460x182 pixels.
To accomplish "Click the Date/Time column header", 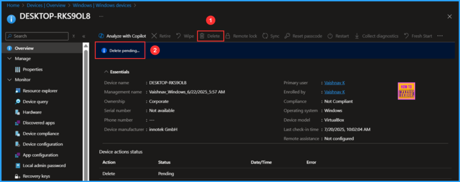I will [261, 162].
